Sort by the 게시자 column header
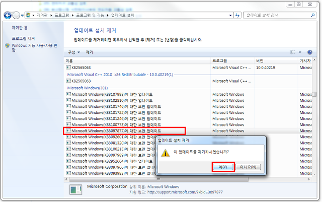The image size is (322, 202). point(305,60)
